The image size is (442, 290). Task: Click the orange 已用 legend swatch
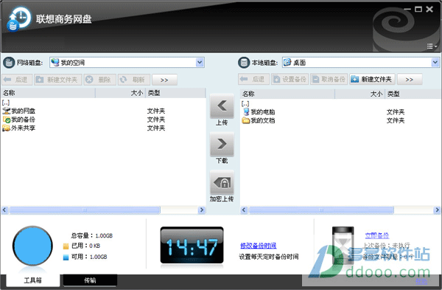coord(66,246)
